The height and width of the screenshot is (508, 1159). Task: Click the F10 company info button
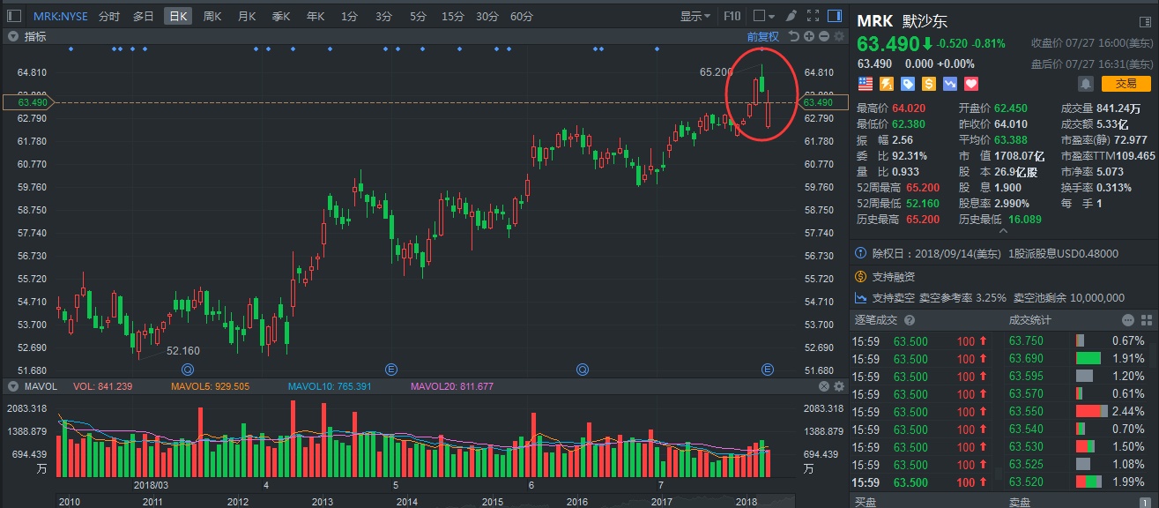pyautogui.click(x=732, y=16)
